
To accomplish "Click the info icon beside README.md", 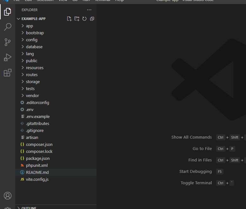I will tap(22, 172).
